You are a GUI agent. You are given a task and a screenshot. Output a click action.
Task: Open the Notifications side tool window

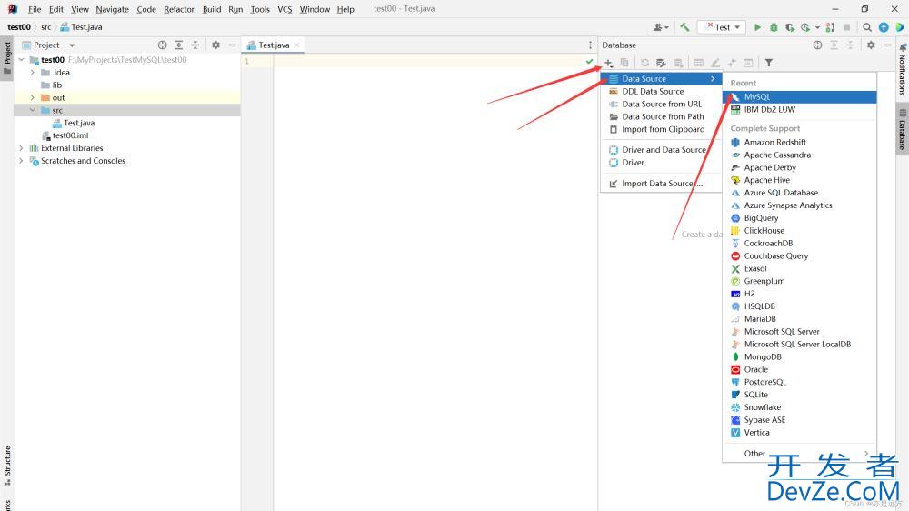click(902, 69)
